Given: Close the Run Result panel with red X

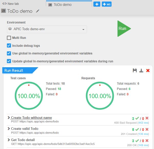Looking at the screenshot, I should click(x=148, y=71).
